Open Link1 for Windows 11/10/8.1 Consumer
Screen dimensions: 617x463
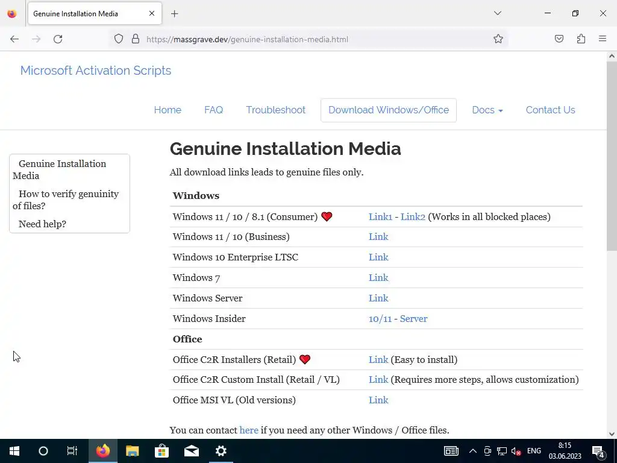pyautogui.click(x=381, y=217)
